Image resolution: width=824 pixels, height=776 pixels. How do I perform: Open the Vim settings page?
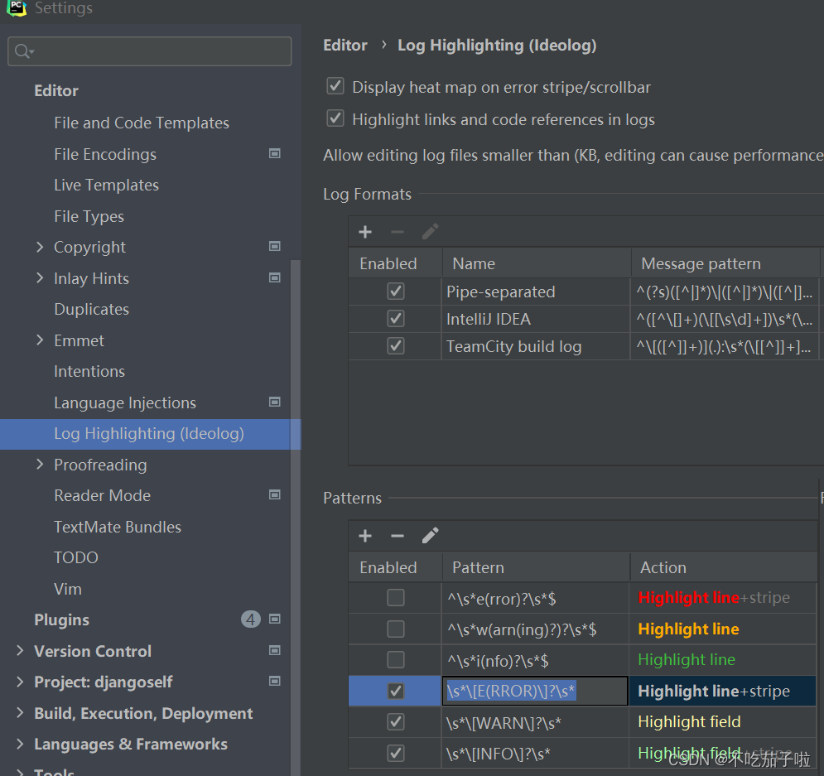click(x=67, y=589)
